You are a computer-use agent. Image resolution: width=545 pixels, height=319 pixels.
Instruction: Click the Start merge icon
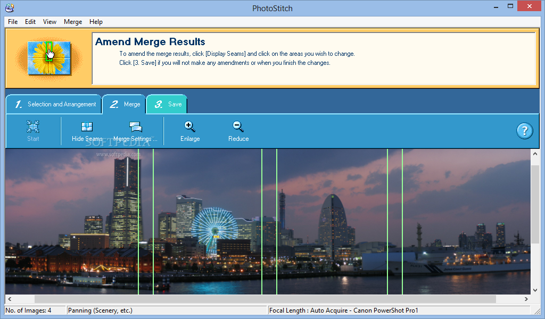(x=33, y=127)
